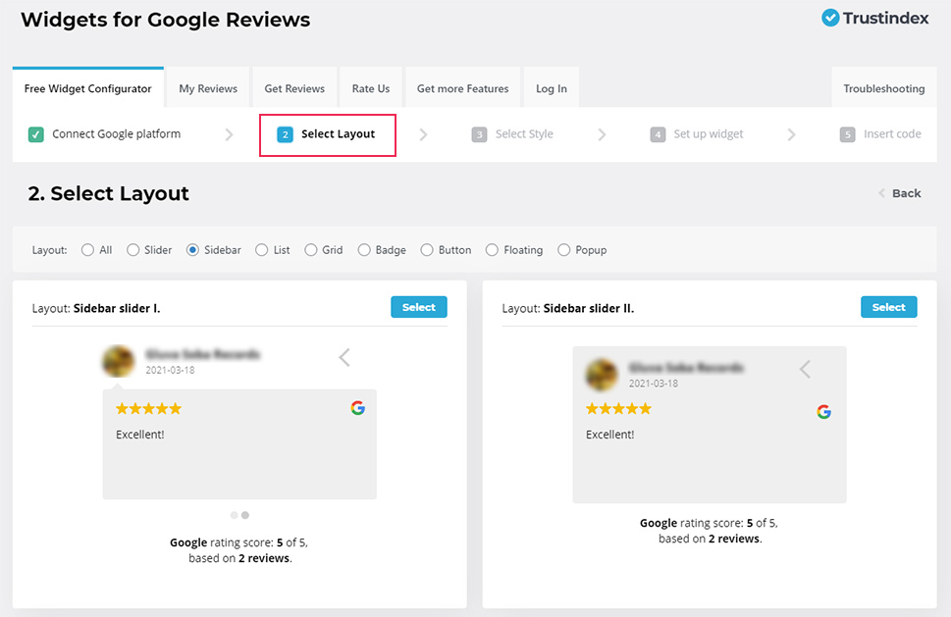Click chevron after Select Layout step
The width and height of the screenshot is (951, 617).
pyautogui.click(x=423, y=134)
